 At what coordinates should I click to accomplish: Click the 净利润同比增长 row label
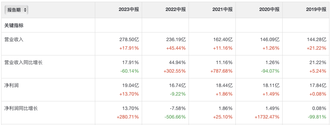coord(21,108)
